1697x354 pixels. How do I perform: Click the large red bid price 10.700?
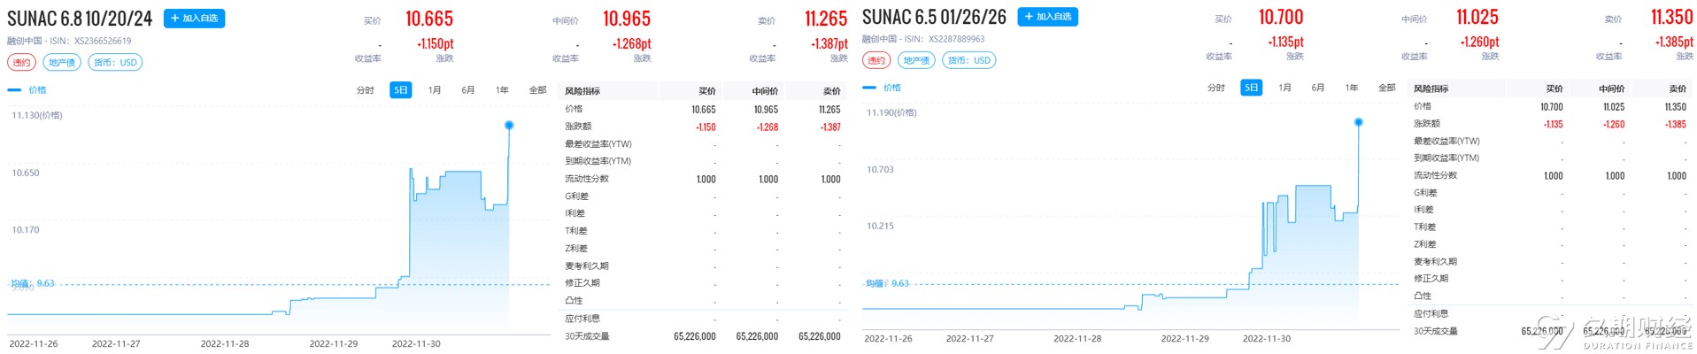pyautogui.click(x=1281, y=17)
